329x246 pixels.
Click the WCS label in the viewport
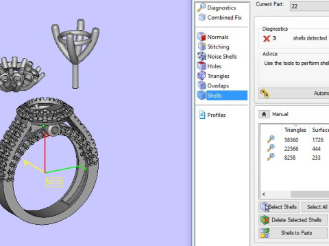point(54,182)
